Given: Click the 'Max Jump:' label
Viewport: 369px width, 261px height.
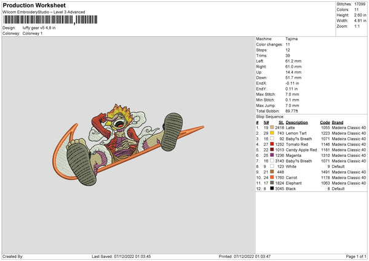Looking at the screenshot, I should (x=266, y=105).
